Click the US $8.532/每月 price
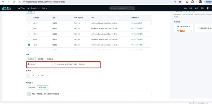This screenshot has height=104, width=212. click(136, 23)
